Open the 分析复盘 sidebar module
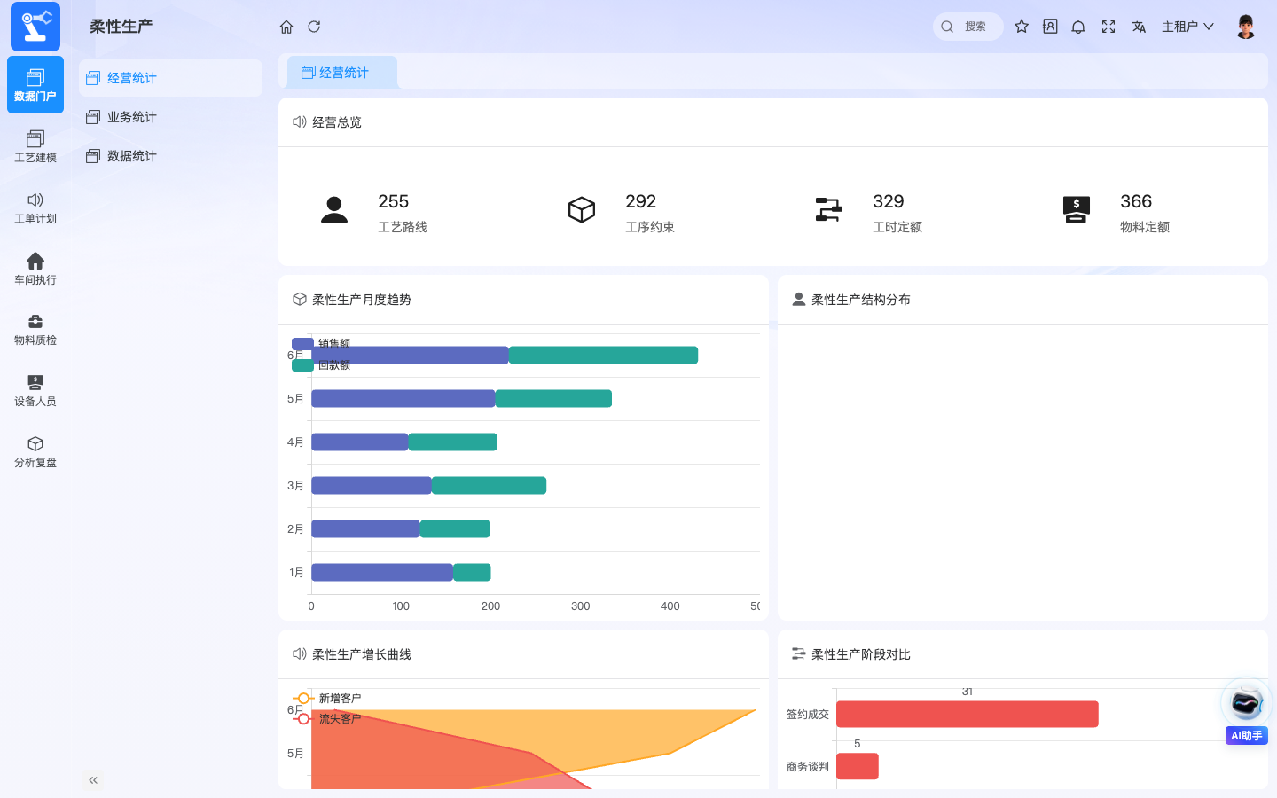1277x798 pixels. point(35,451)
